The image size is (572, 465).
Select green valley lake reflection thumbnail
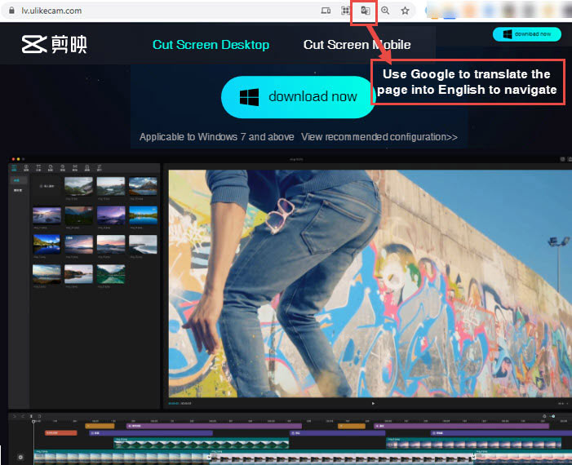111,274
